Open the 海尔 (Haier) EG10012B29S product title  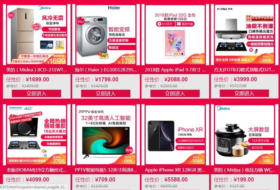106,70
